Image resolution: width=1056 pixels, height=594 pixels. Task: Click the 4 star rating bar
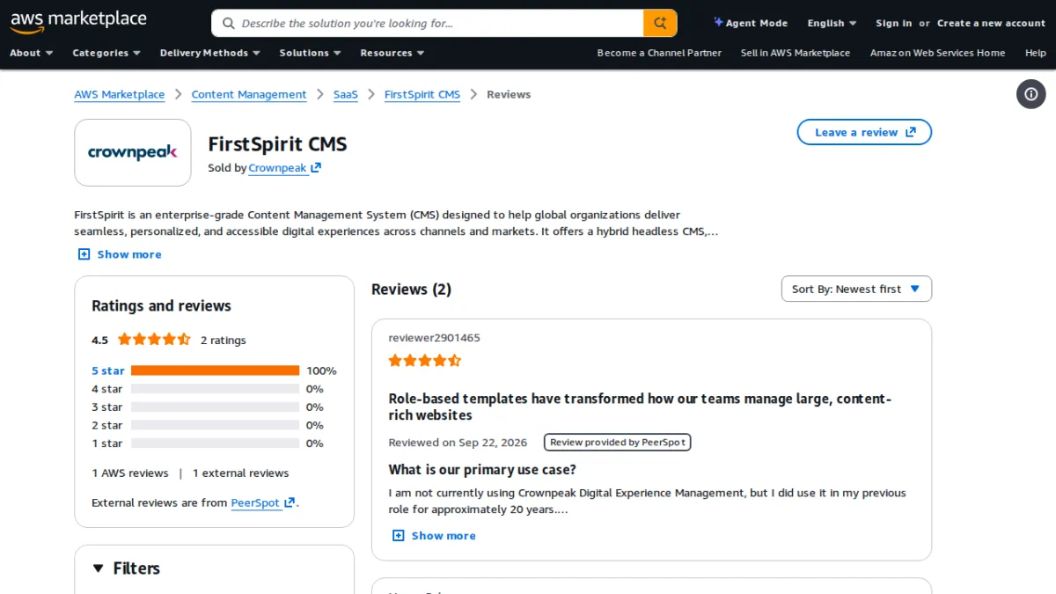[216, 389]
